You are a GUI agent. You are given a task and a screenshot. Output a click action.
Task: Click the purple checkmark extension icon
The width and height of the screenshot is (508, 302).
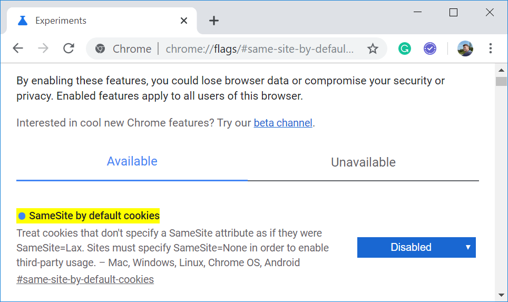point(430,49)
